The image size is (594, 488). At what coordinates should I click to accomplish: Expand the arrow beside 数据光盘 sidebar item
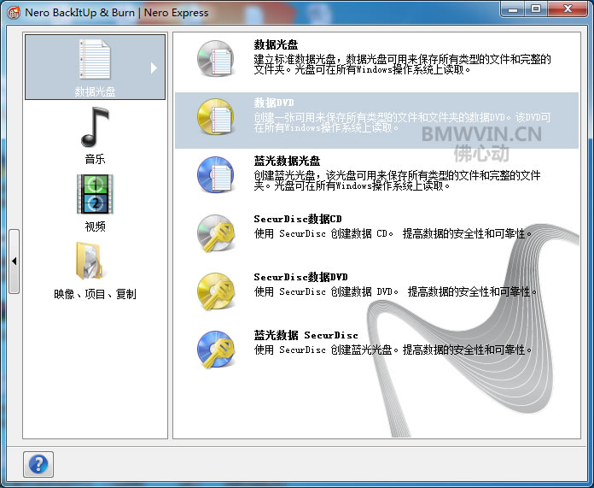(x=154, y=68)
